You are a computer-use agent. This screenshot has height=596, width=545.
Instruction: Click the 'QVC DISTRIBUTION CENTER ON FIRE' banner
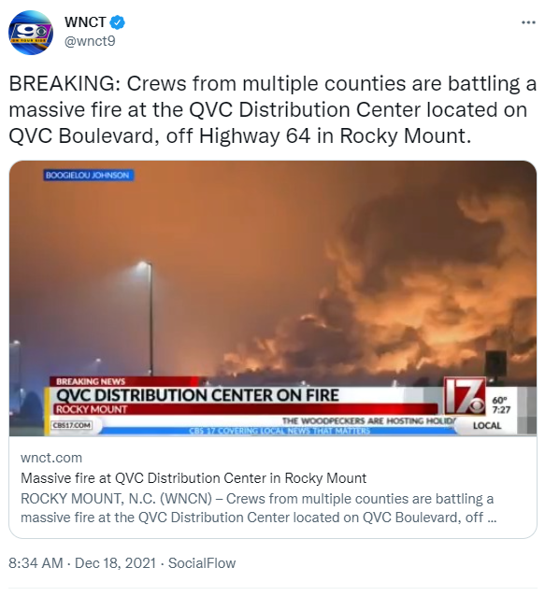point(197,395)
